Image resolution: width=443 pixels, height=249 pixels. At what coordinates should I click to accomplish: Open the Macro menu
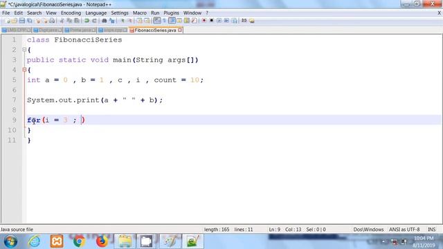140,13
